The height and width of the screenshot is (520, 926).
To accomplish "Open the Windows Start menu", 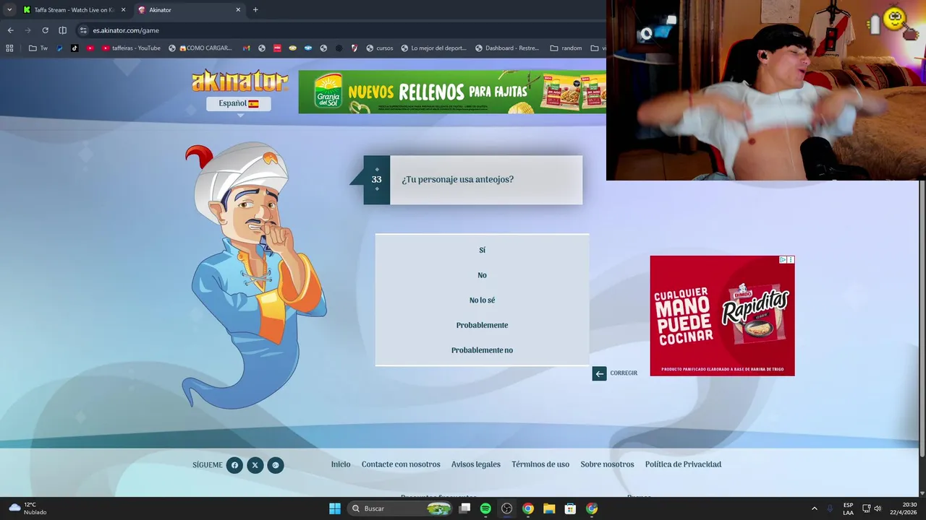I will [335, 508].
